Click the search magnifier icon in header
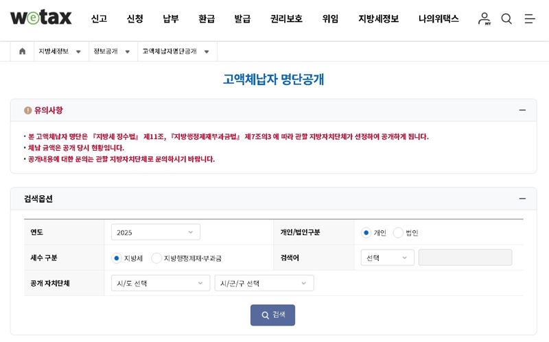The width and height of the screenshot is (549, 342). (506, 19)
